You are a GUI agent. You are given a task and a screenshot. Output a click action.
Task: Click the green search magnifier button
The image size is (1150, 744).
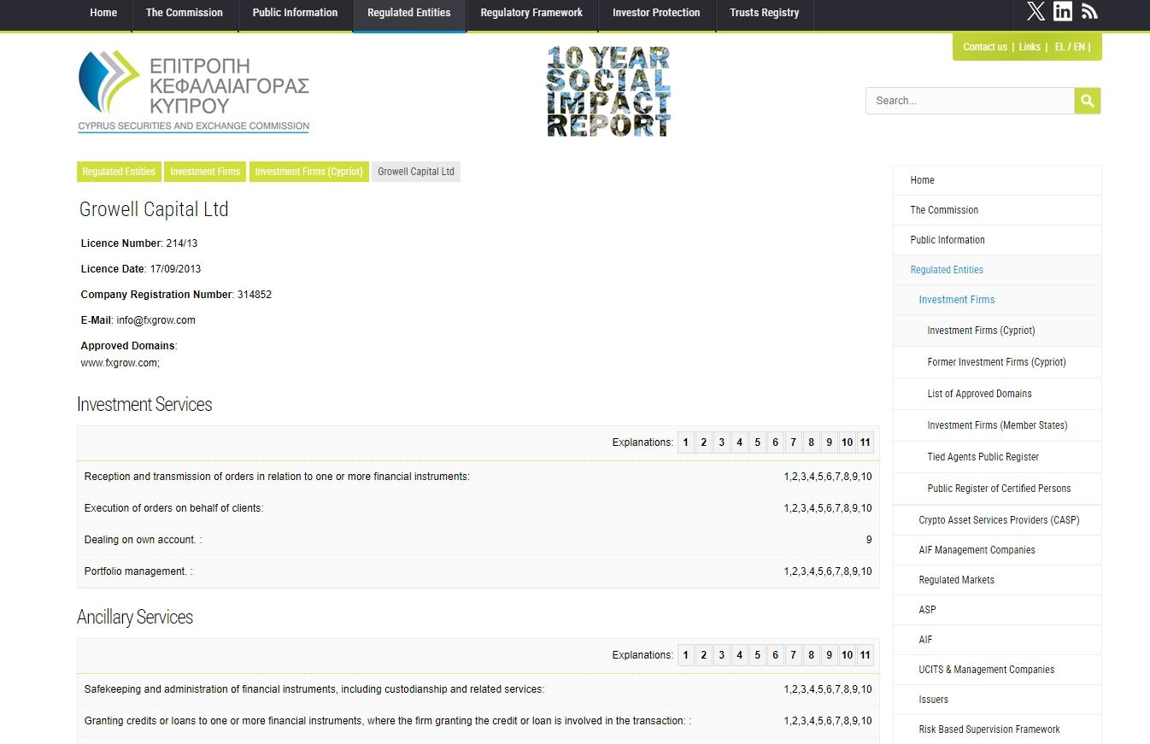1088,101
